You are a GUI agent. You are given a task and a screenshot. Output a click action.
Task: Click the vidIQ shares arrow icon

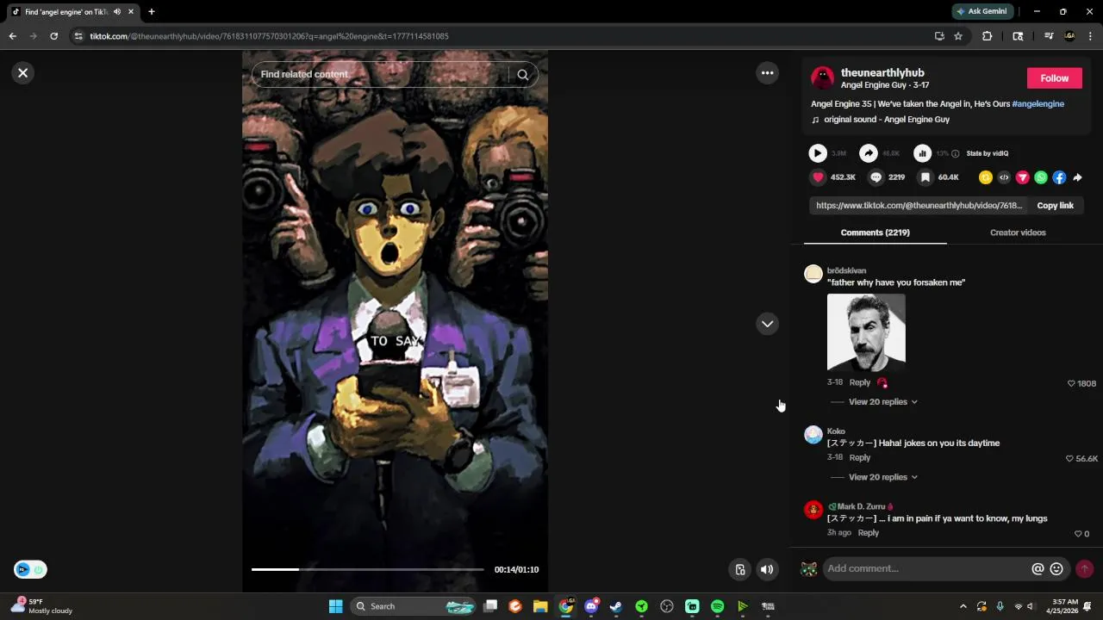coord(869,153)
